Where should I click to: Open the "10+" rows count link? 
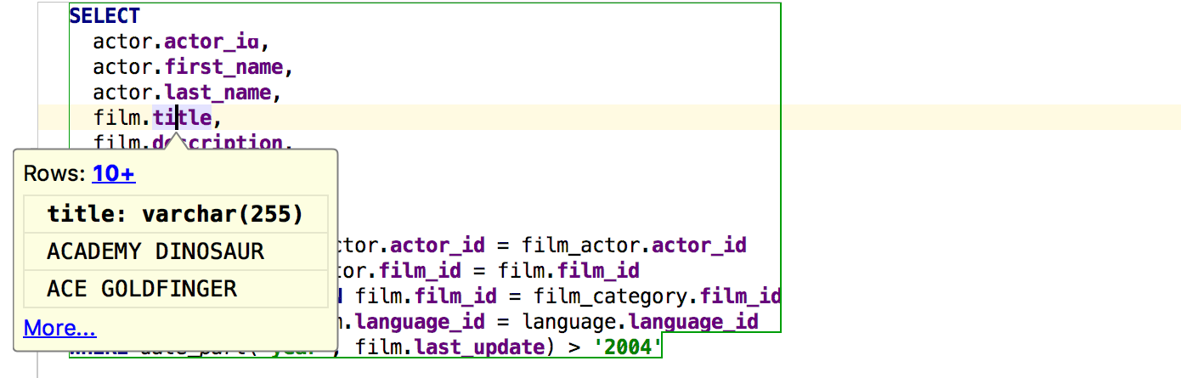114,174
